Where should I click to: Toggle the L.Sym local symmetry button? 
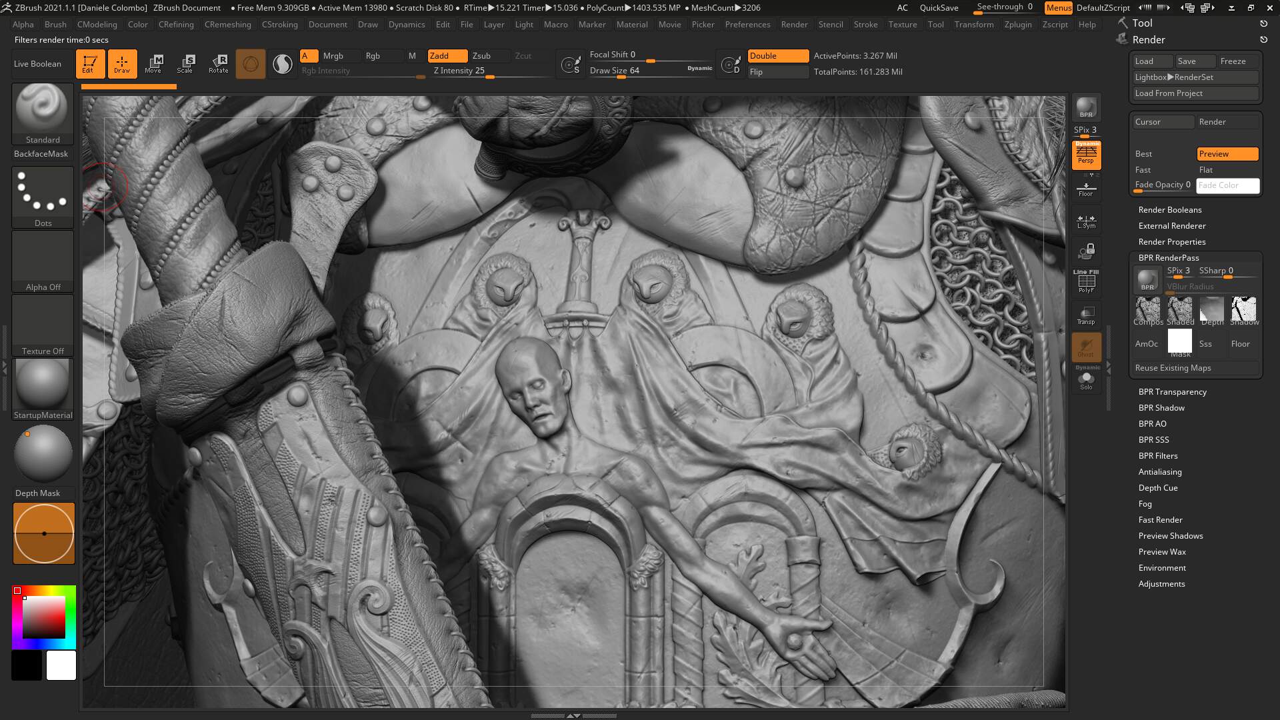click(1086, 221)
